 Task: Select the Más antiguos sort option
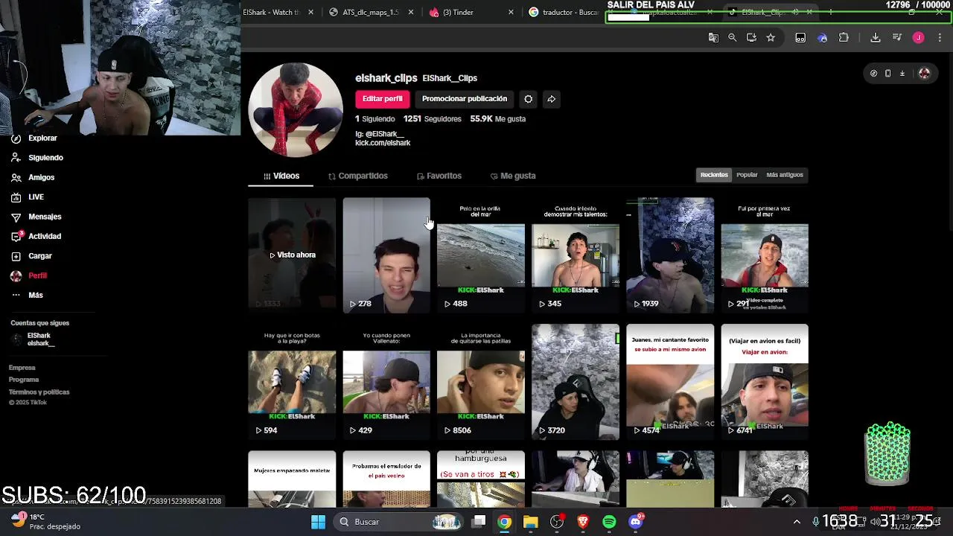click(785, 175)
